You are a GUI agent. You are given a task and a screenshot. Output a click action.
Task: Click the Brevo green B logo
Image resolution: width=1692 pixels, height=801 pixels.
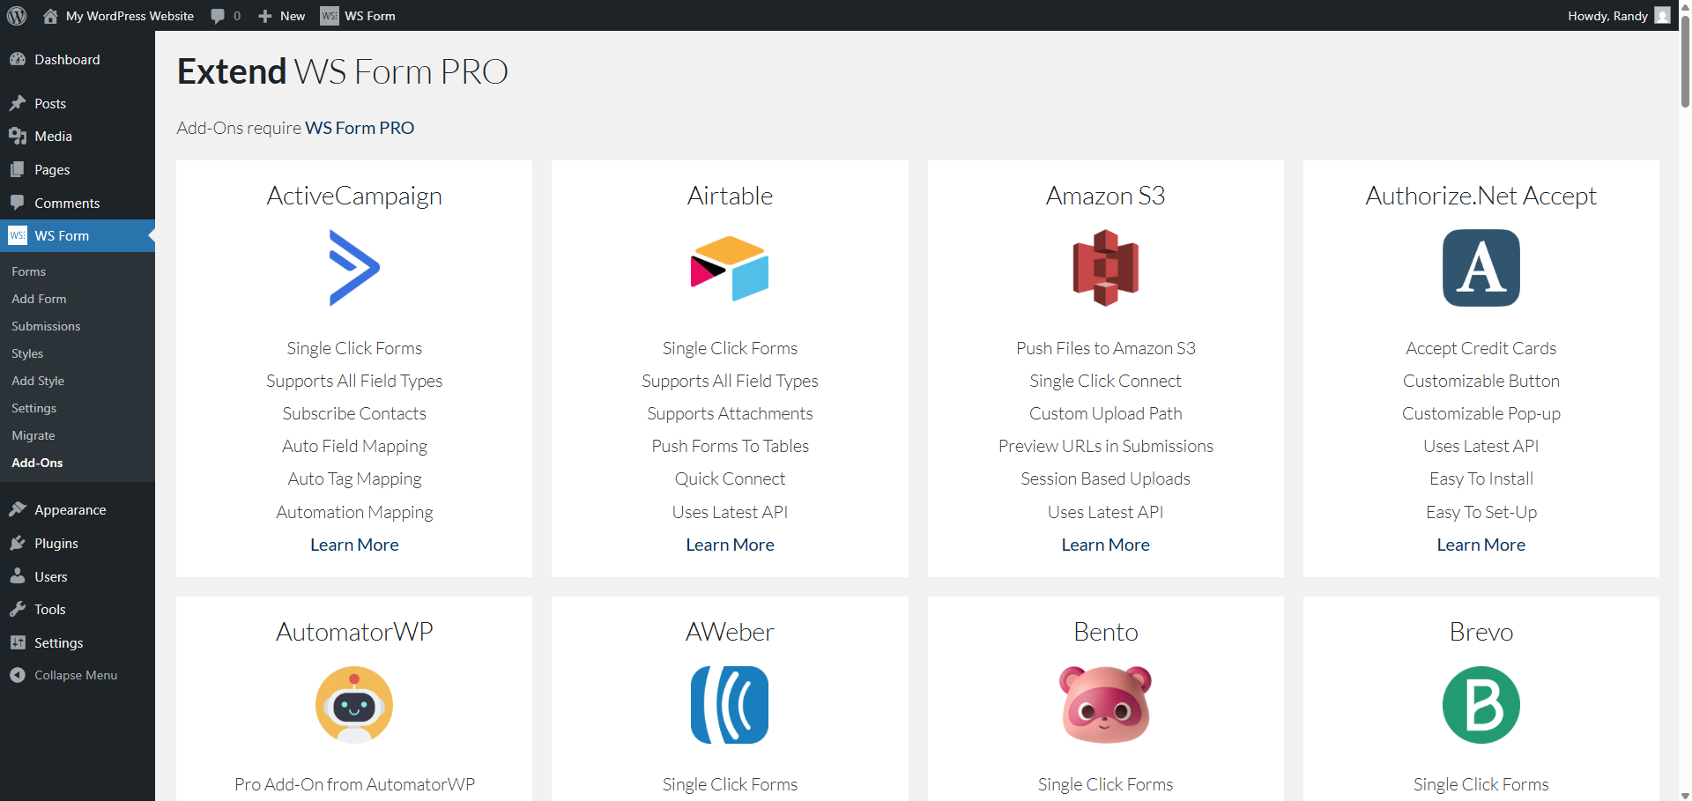tap(1480, 704)
